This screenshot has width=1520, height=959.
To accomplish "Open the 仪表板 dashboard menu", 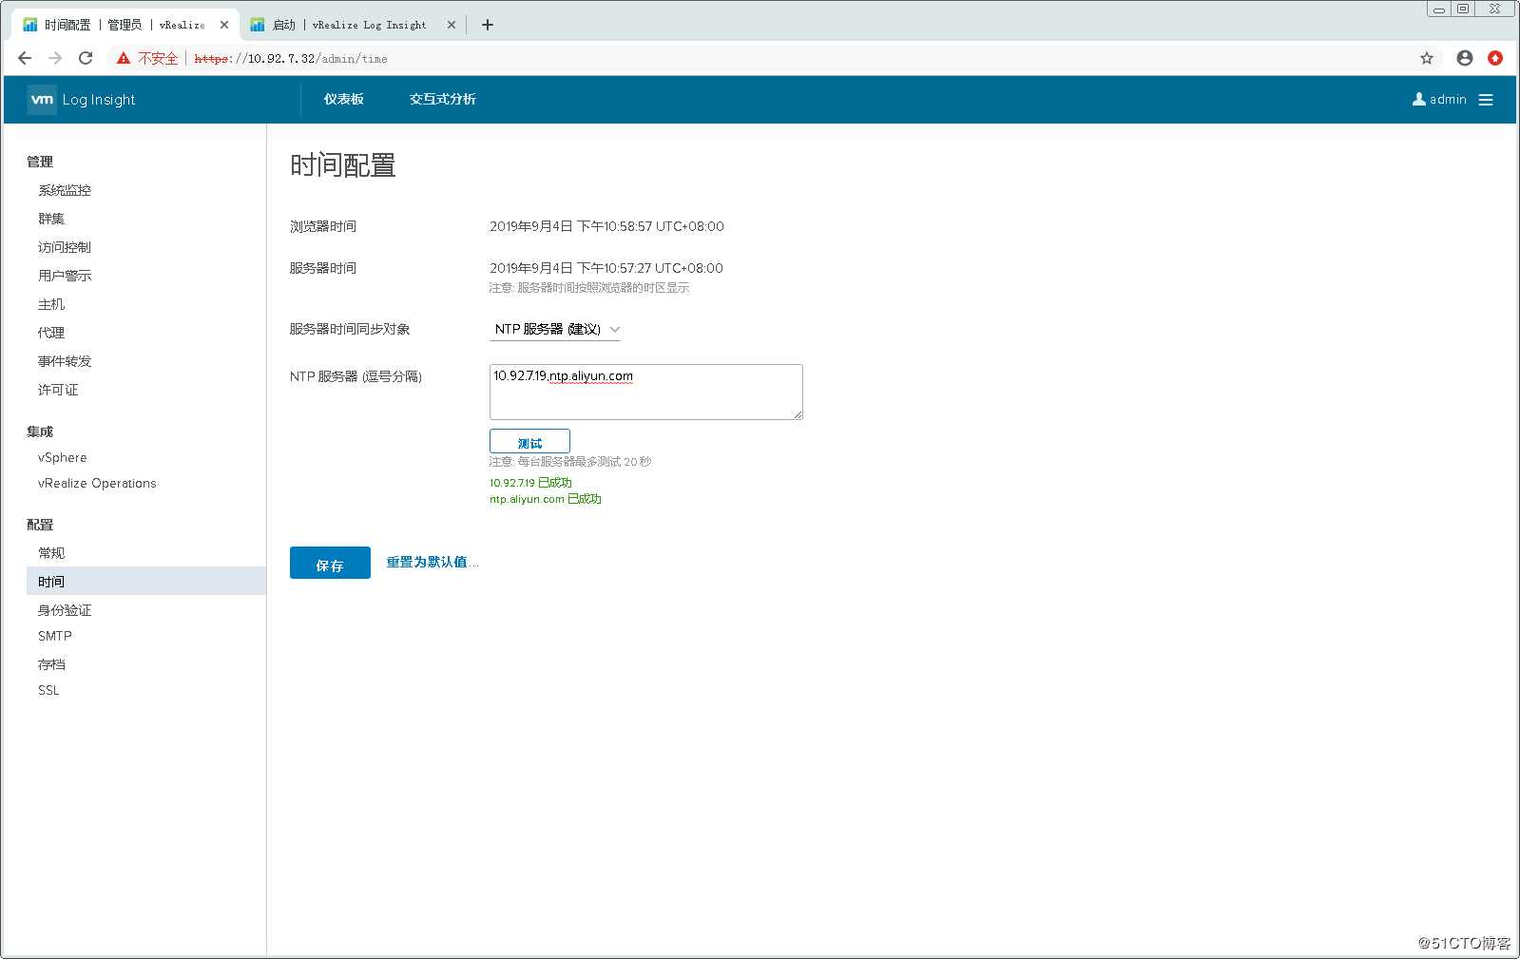I will pos(344,99).
